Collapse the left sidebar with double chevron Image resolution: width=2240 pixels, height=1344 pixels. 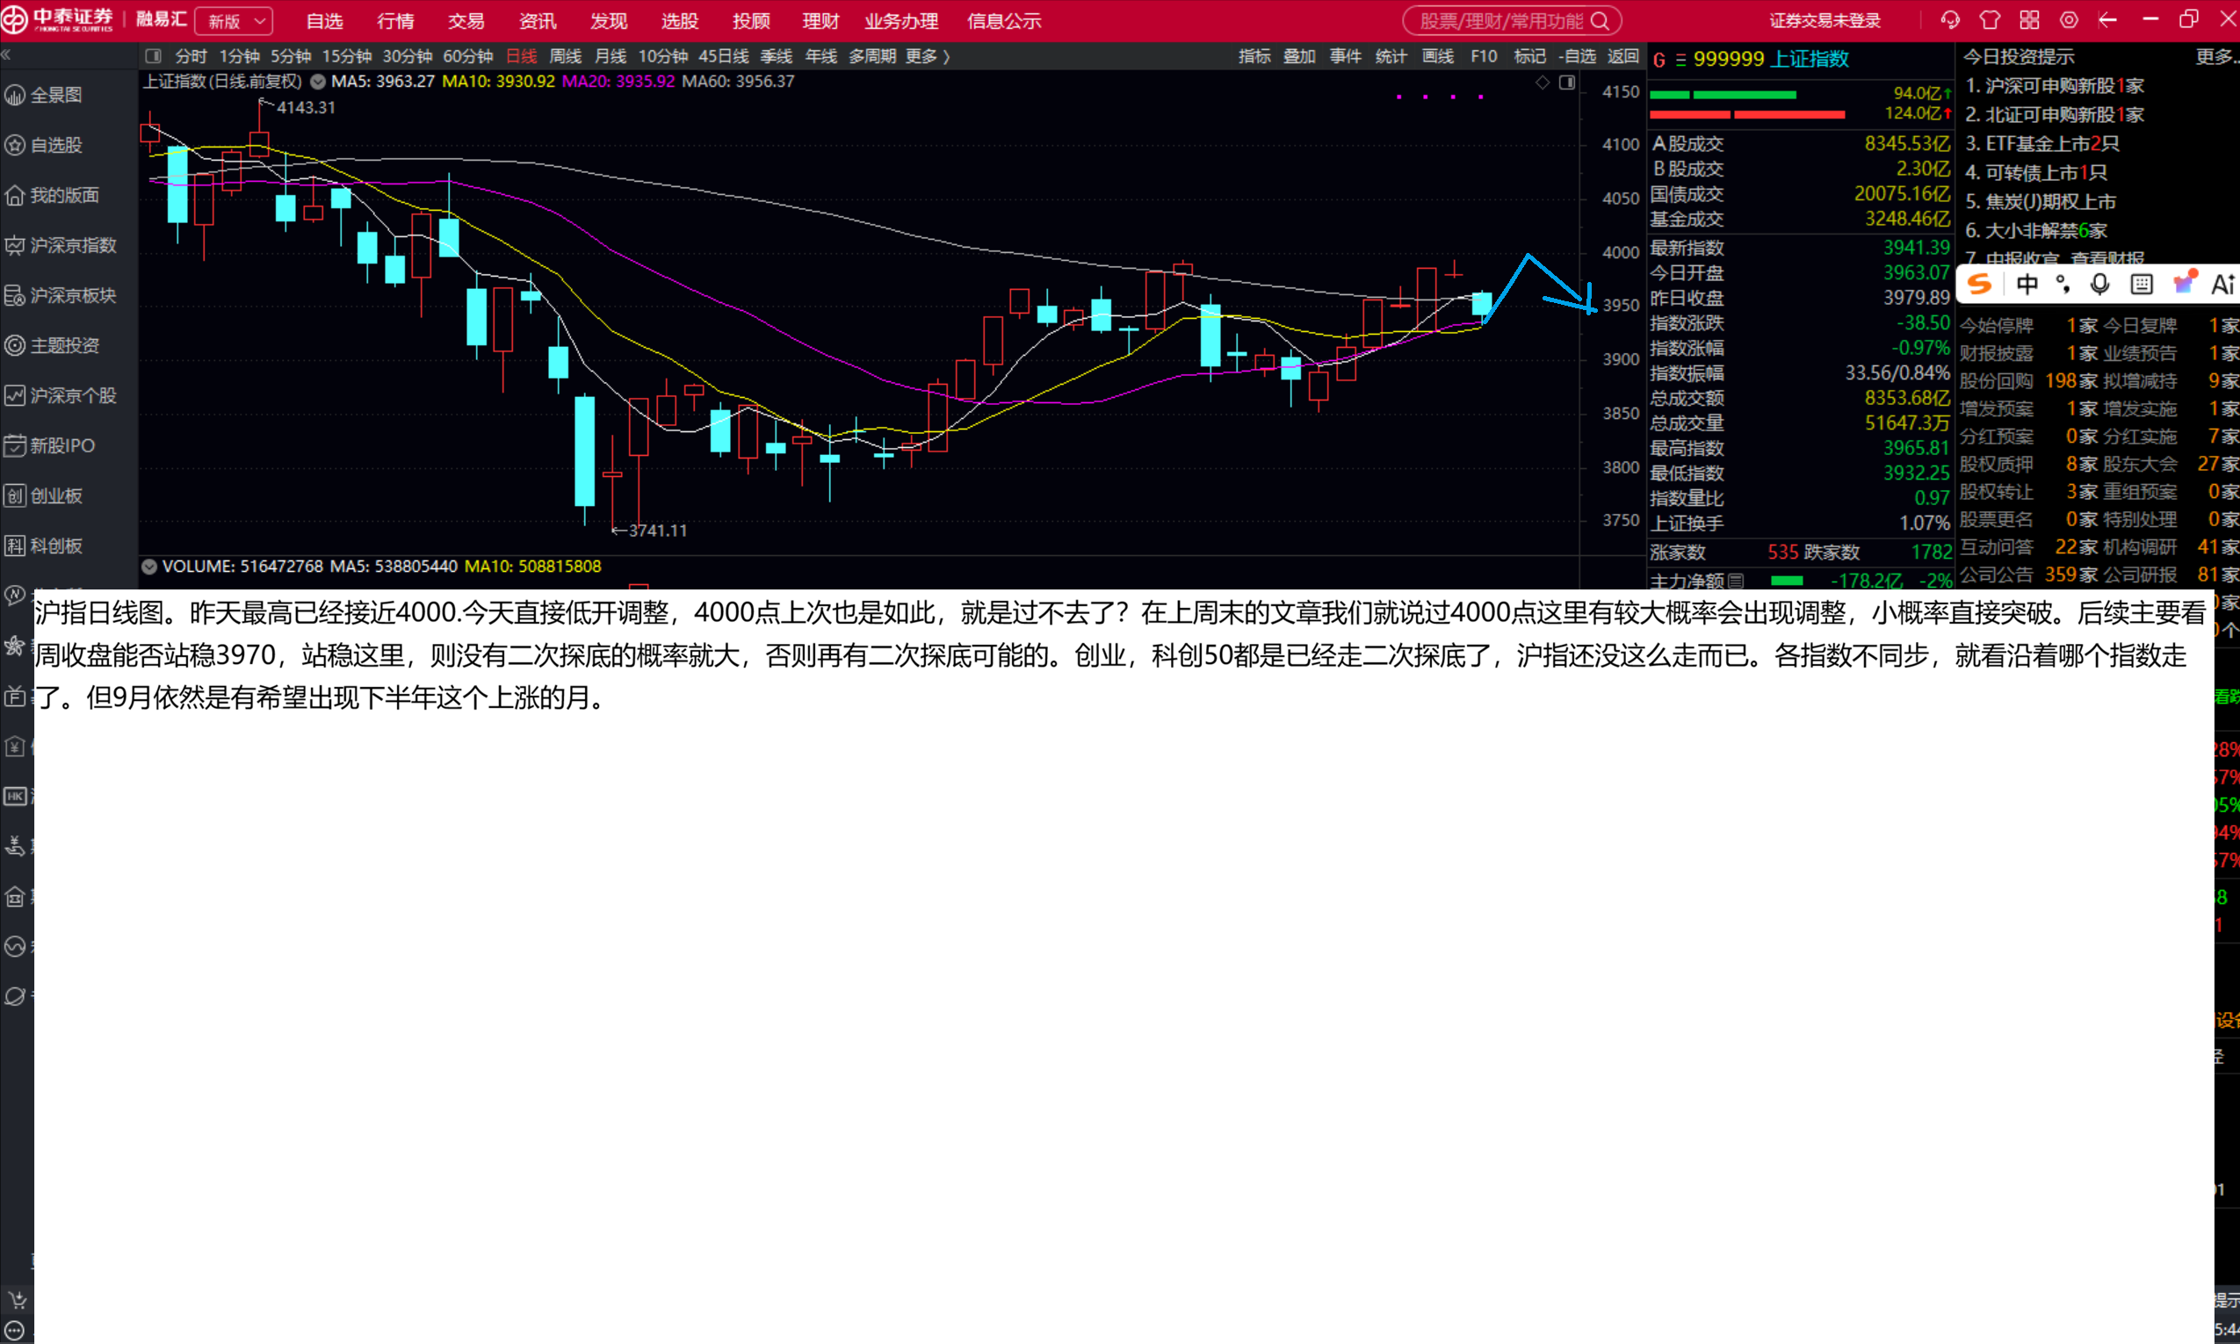pyautogui.click(x=6, y=55)
